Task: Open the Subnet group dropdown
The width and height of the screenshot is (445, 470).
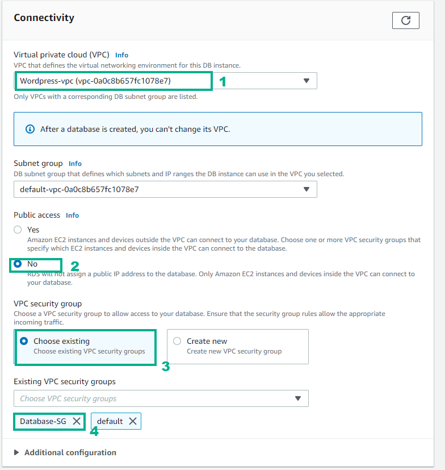Action: 307,189
